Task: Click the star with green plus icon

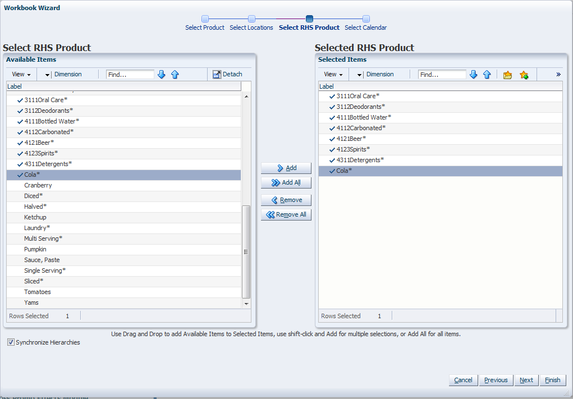Action: (x=524, y=75)
